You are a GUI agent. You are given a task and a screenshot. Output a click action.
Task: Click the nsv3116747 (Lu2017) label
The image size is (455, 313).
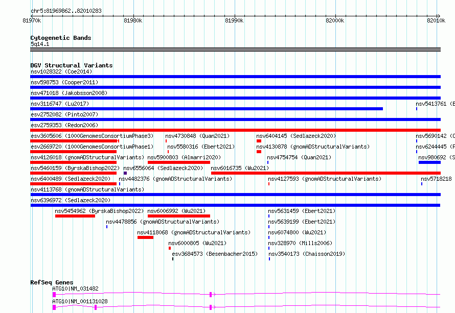[60, 104]
